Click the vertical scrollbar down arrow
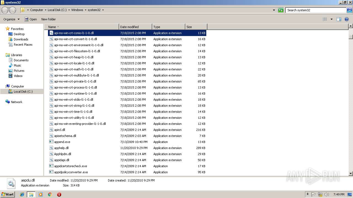The width and height of the screenshot is (353, 198). (x=351, y=174)
